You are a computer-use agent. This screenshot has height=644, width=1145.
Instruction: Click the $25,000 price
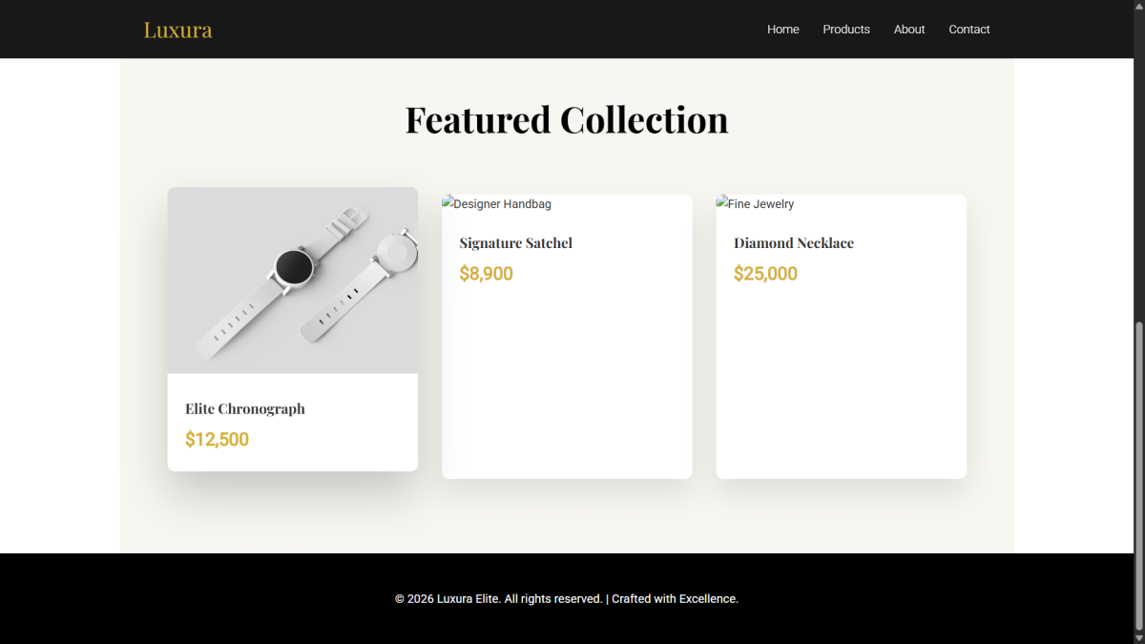pos(765,274)
